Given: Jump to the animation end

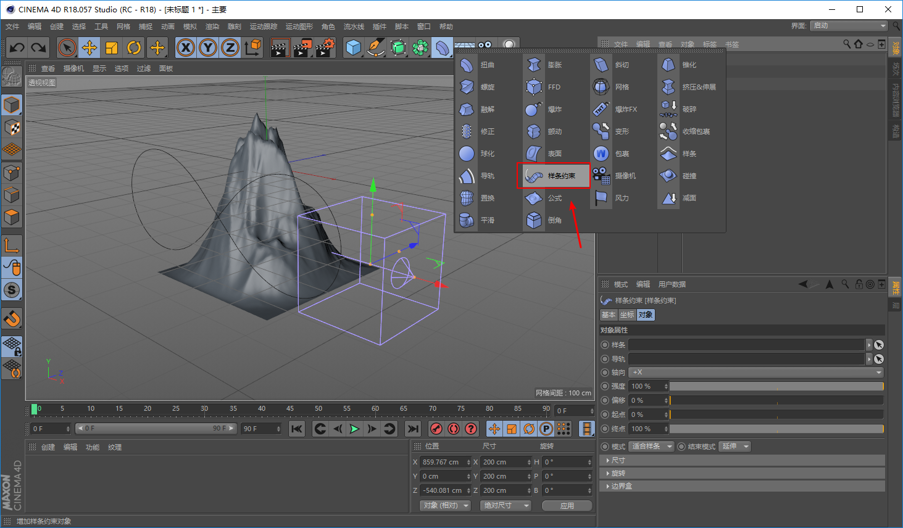Looking at the screenshot, I should pos(413,429).
